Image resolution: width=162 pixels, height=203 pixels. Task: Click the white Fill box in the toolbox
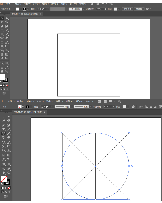click(3, 77)
